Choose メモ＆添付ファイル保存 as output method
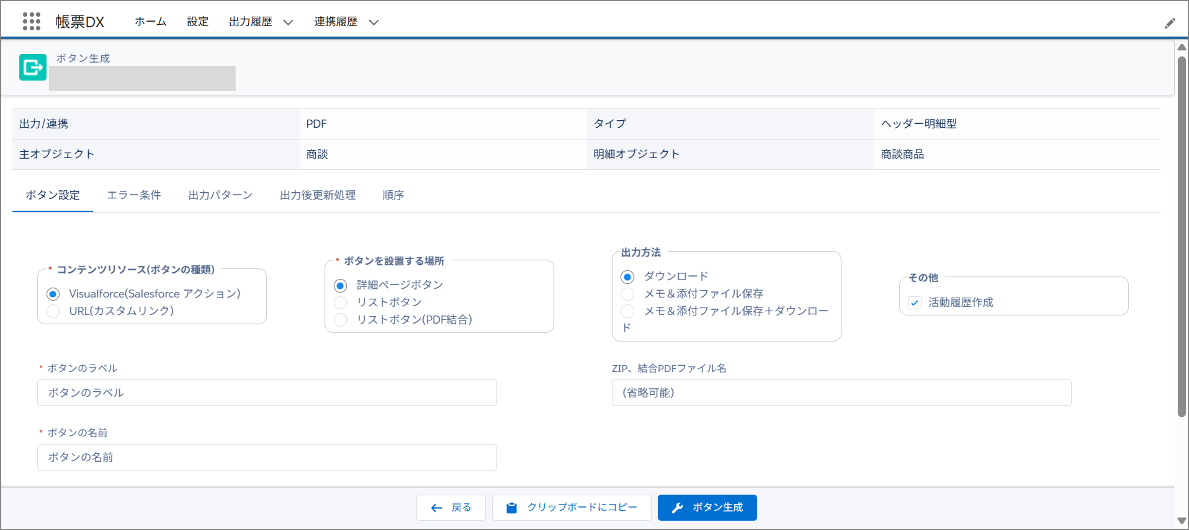 pos(627,294)
